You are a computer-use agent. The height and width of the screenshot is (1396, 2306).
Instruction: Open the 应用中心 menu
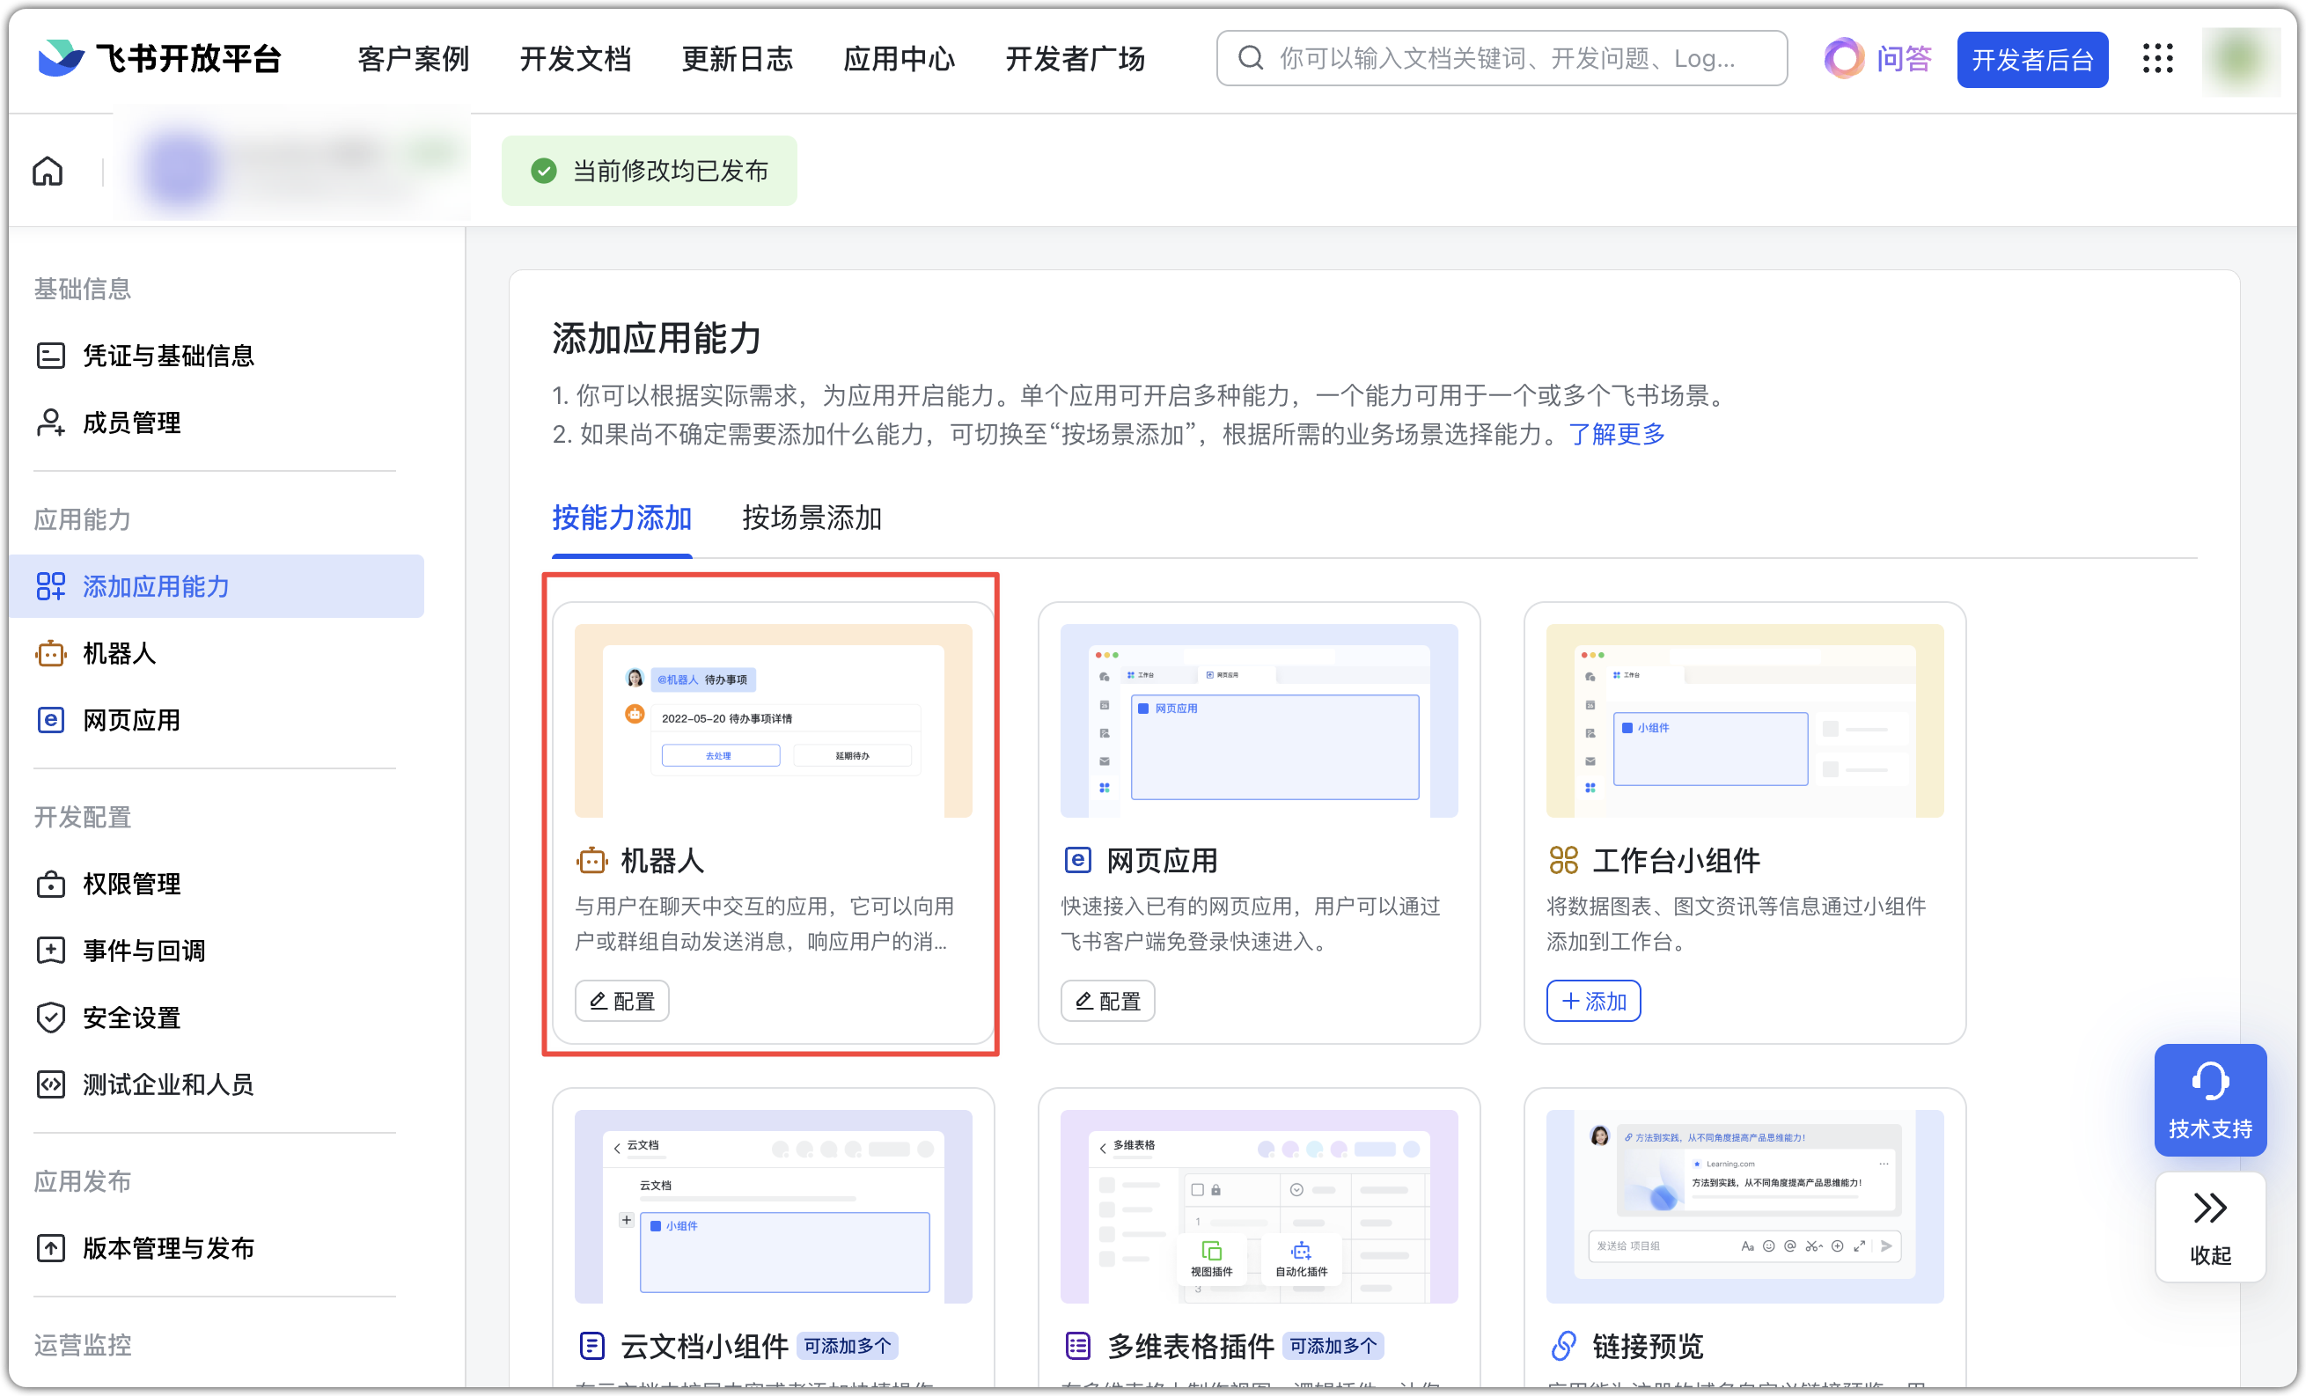[x=899, y=59]
